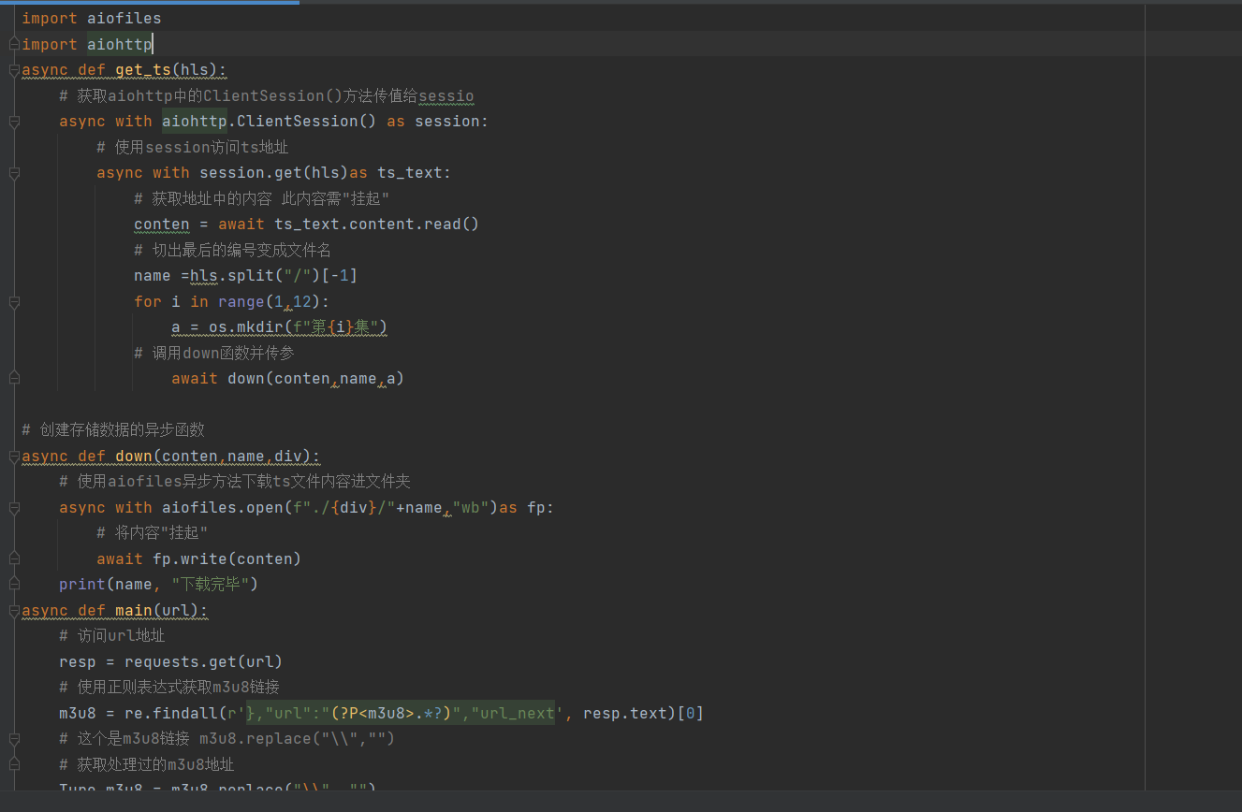Viewport: 1242px width, 812px height.
Task: Click the underlined variable 'conten' in the assignment line
Action: click(x=161, y=225)
